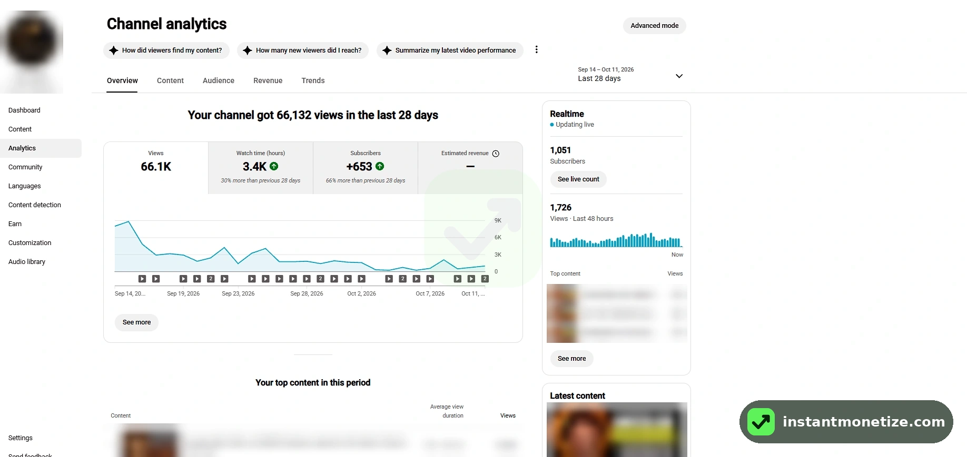Click the green up arrow beside 3.4K

pos(274,166)
